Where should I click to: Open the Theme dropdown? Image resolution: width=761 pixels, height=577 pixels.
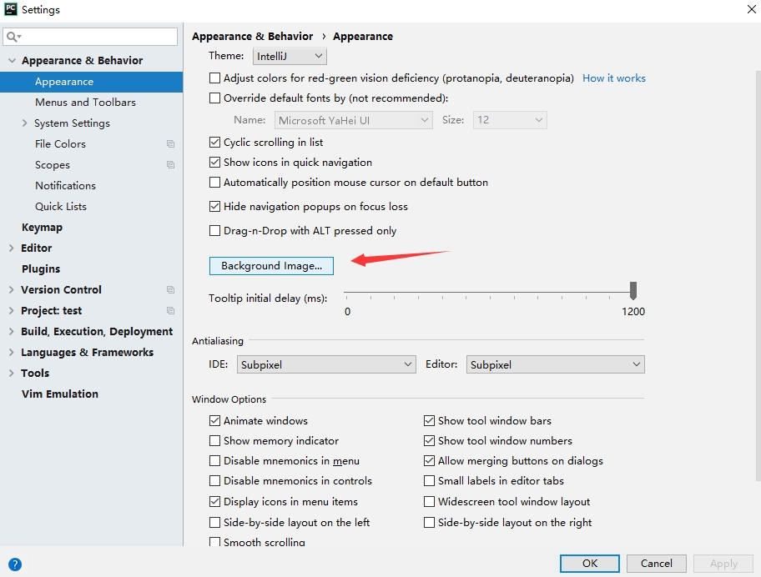289,56
